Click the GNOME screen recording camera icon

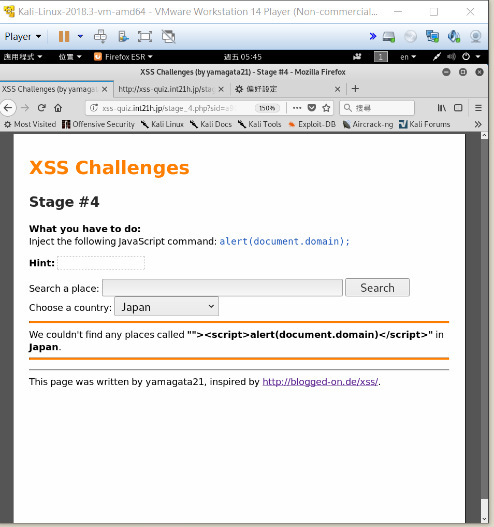point(357,57)
